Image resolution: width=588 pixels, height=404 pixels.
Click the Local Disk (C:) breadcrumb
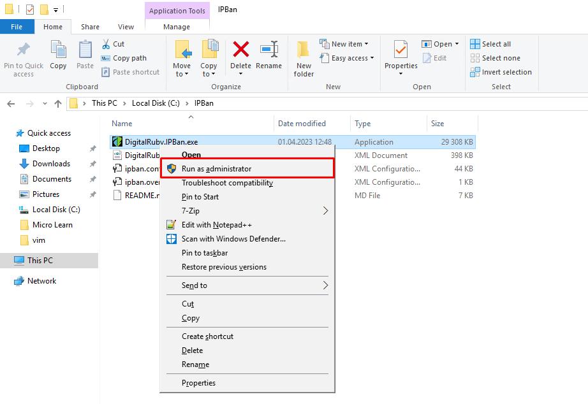pyautogui.click(x=156, y=103)
